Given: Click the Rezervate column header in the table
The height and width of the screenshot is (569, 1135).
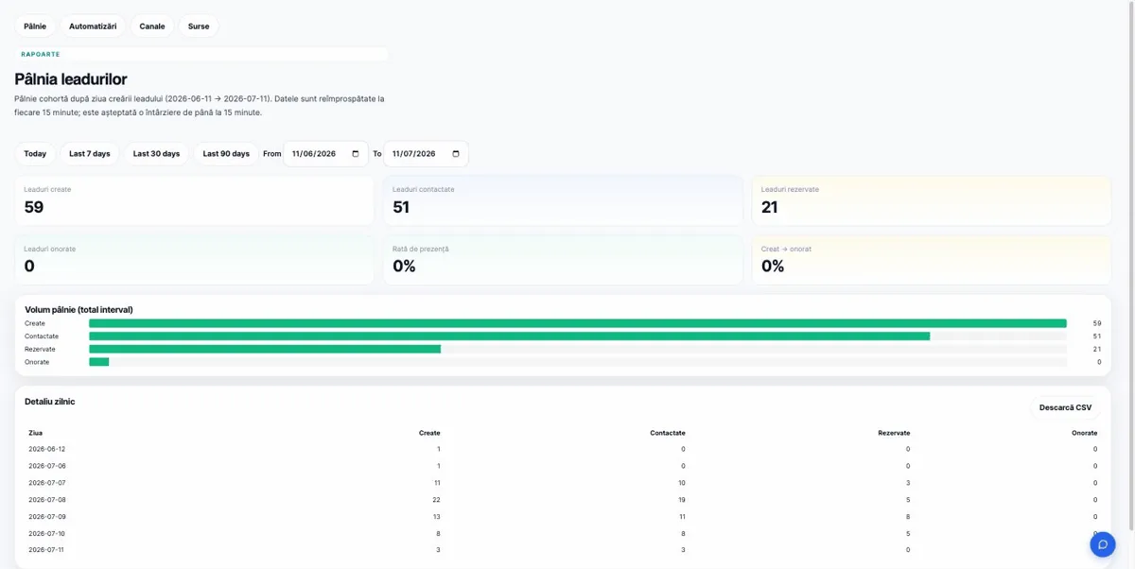Looking at the screenshot, I should [894, 433].
